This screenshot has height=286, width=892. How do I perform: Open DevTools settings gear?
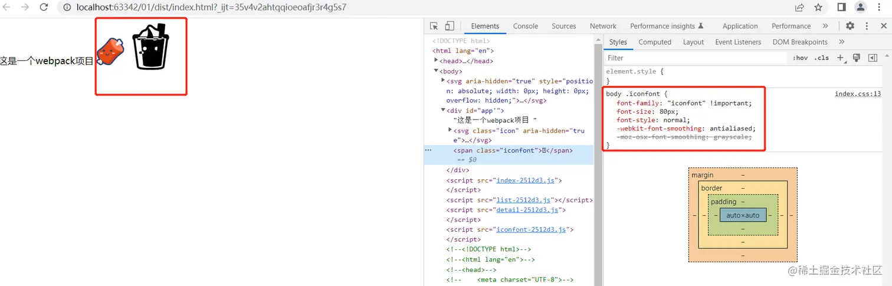[850, 26]
